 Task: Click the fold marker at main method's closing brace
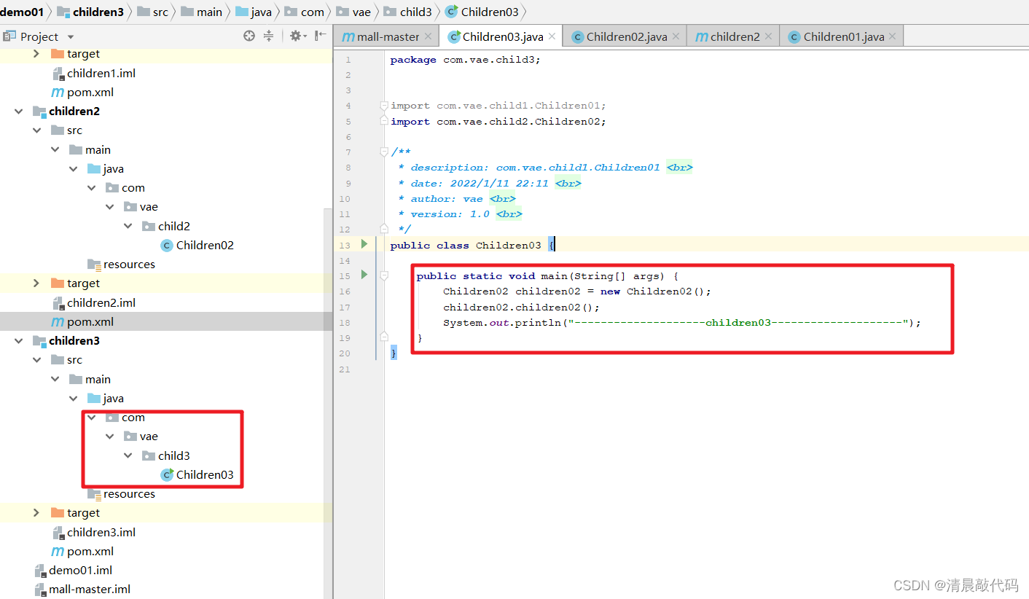coord(384,337)
